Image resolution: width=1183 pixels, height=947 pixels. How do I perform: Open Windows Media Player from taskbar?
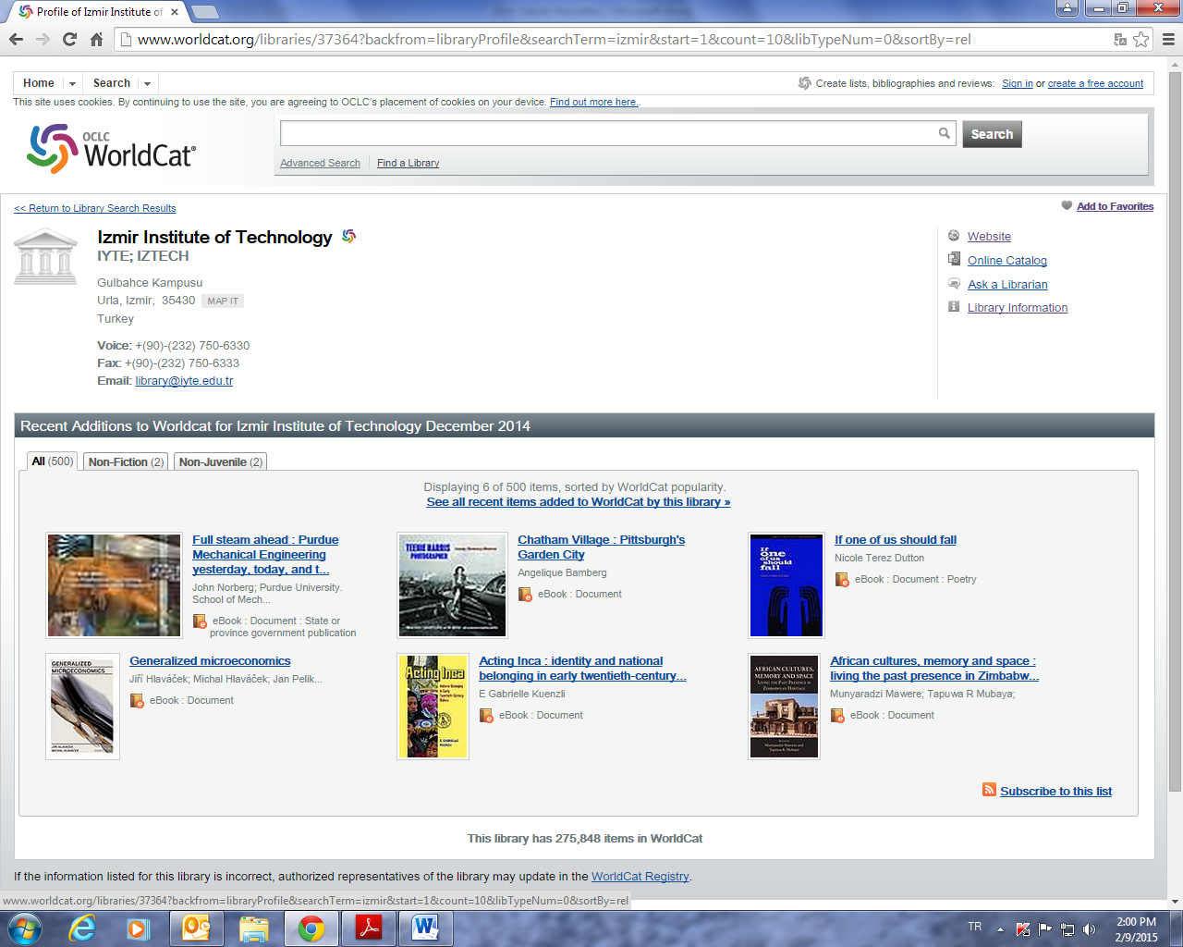point(139,928)
